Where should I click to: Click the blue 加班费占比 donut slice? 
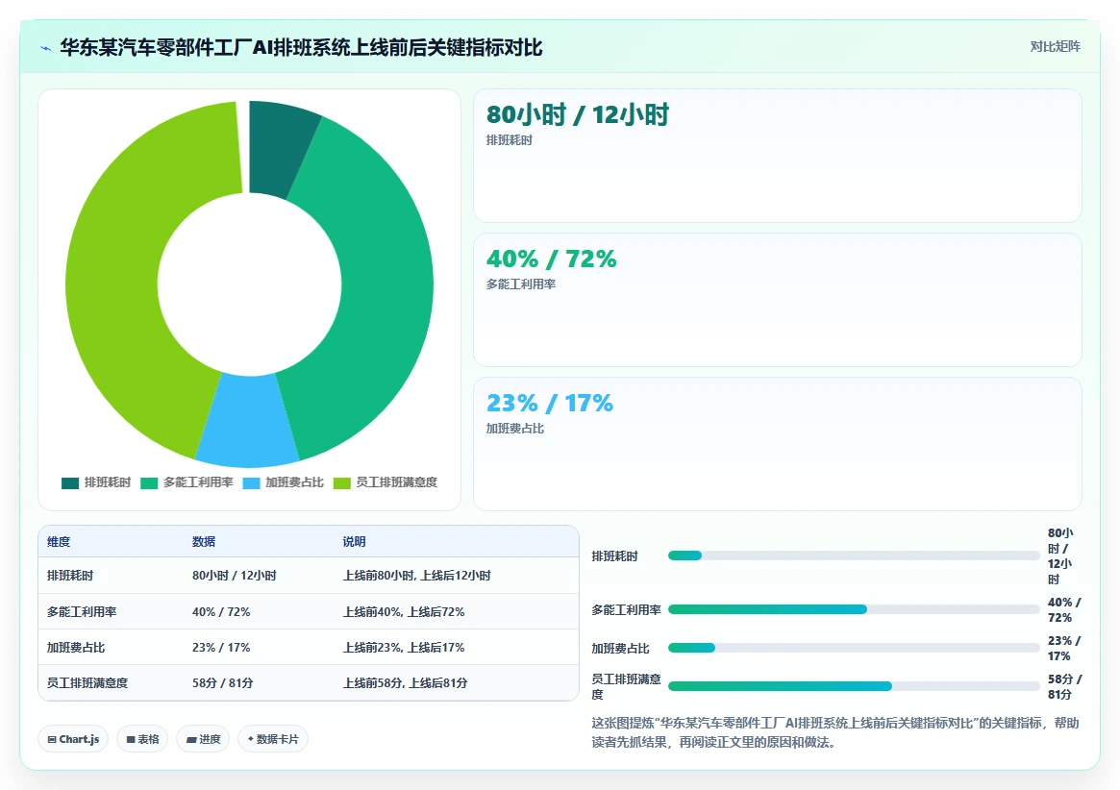(248, 421)
